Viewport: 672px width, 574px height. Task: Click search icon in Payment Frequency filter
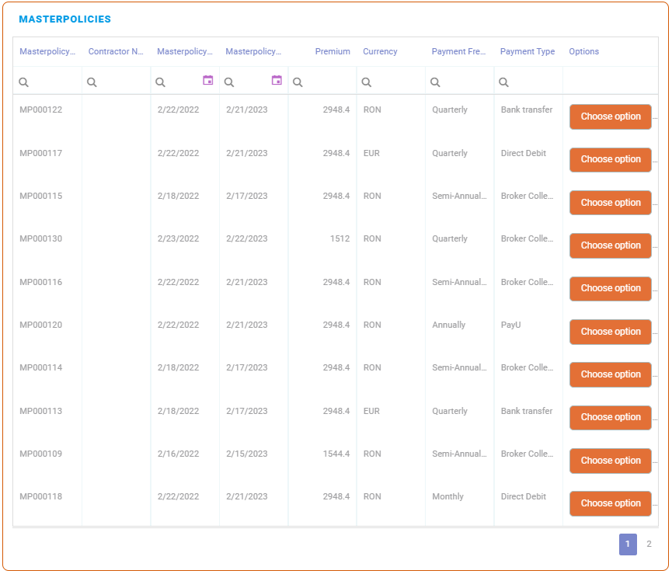point(435,82)
